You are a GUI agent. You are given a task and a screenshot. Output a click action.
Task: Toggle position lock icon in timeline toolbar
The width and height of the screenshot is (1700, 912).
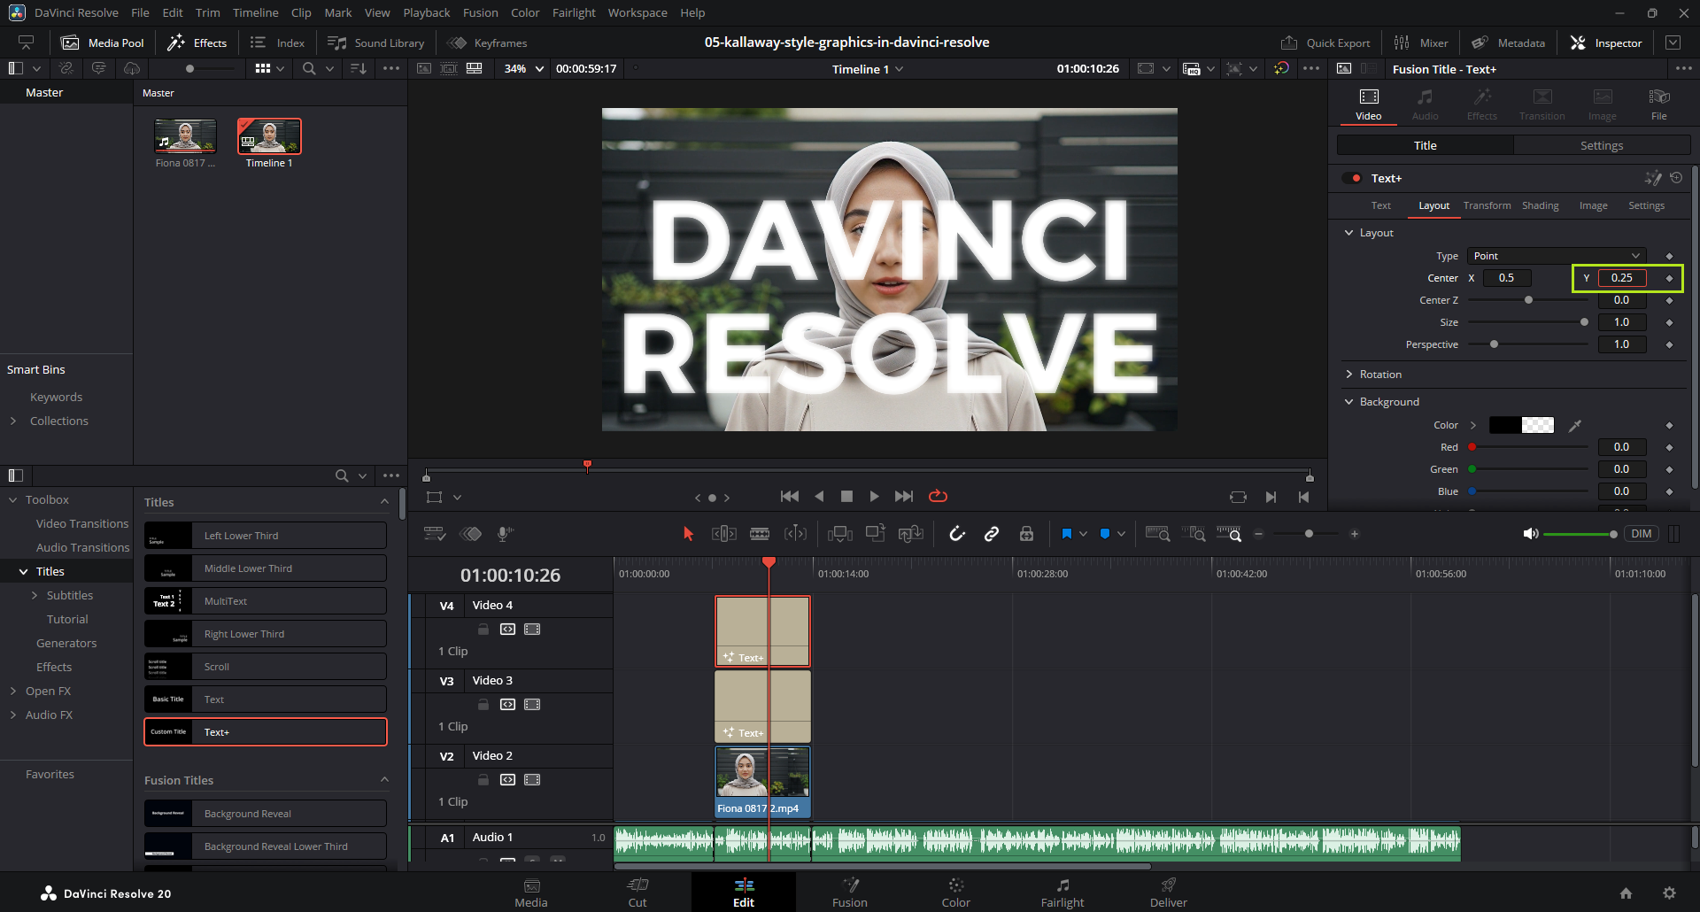tap(1026, 534)
